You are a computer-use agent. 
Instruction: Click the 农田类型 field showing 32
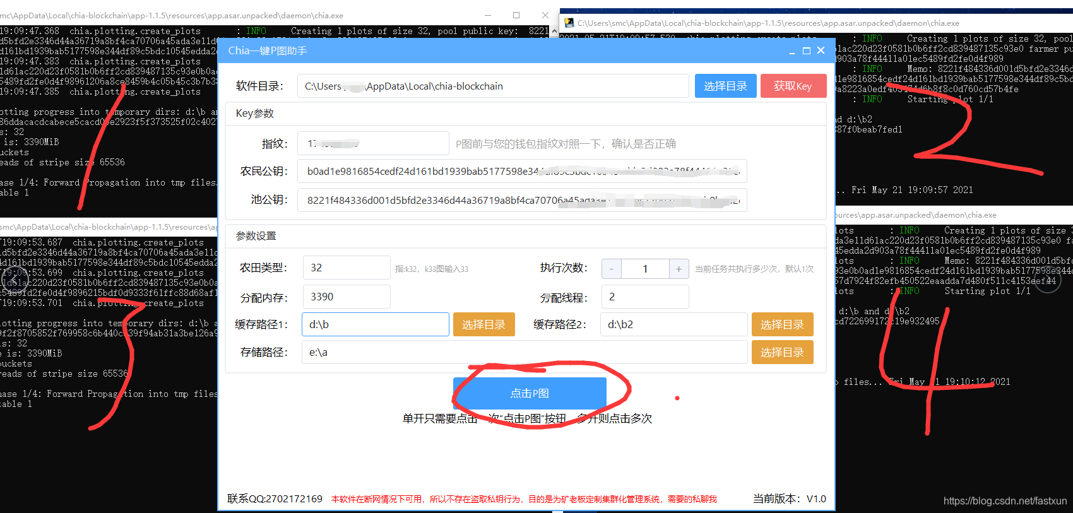point(347,268)
